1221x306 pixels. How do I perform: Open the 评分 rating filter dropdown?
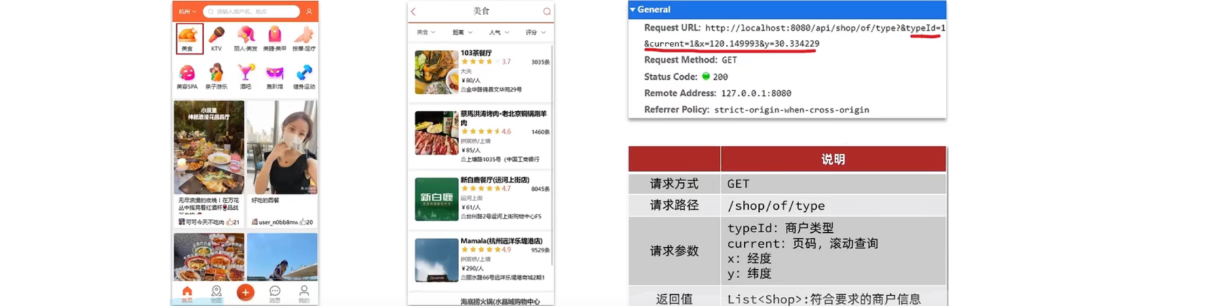click(x=535, y=32)
